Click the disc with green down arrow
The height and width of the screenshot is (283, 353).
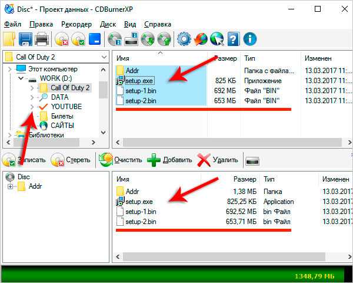[148, 39]
